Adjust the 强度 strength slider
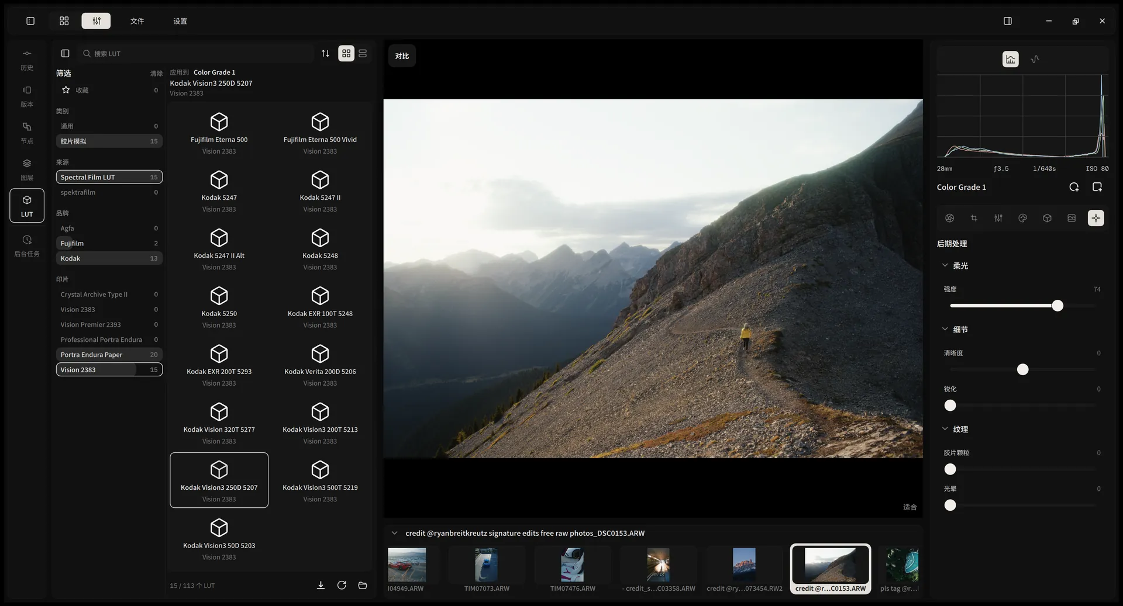This screenshot has width=1123, height=606. (1022, 306)
